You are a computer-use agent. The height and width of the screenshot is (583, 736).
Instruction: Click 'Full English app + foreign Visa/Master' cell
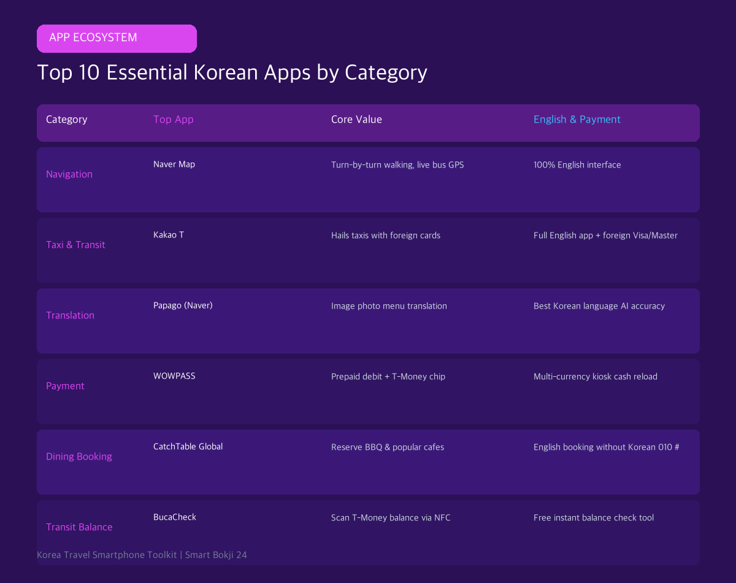[x=605, y=236]
